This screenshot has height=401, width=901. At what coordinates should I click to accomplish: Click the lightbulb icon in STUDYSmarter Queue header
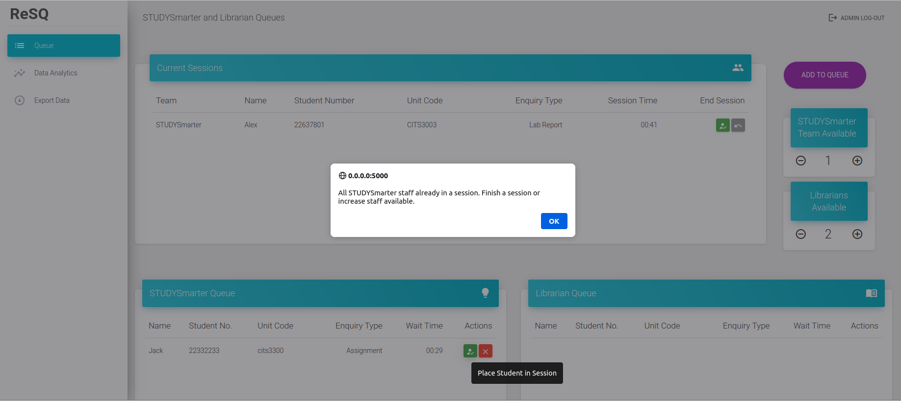485,293
